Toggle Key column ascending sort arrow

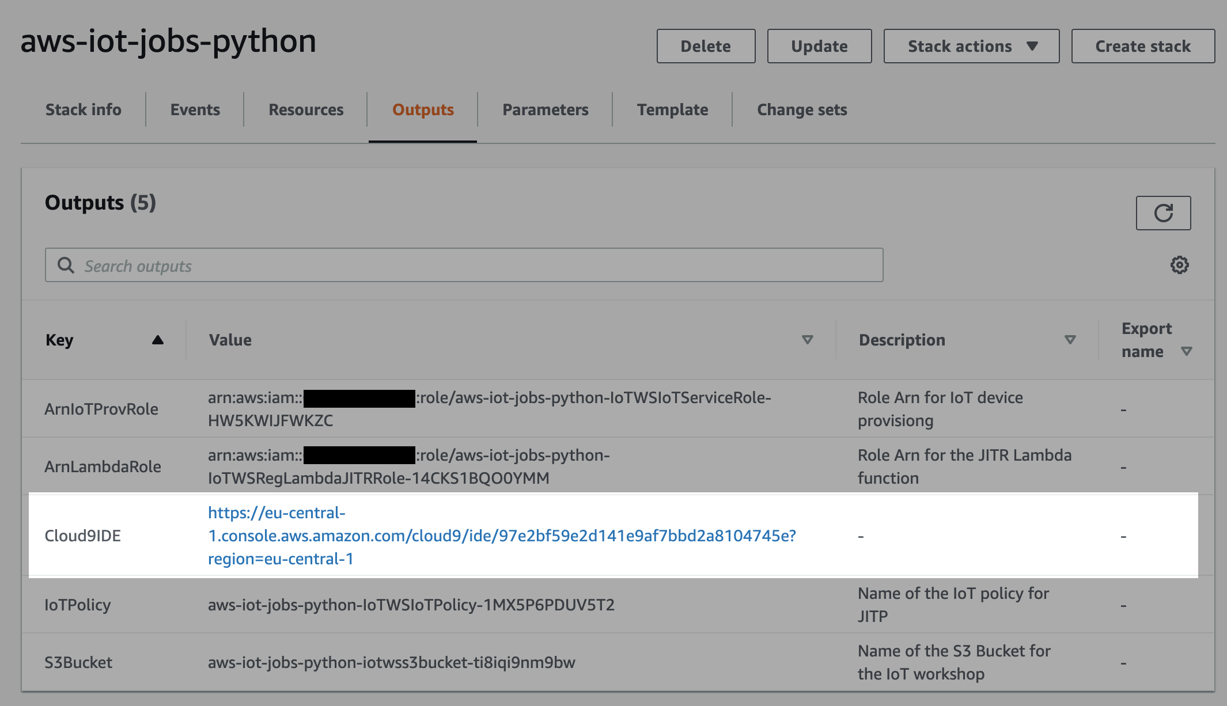pyautogui.click(x=157, y=340)
